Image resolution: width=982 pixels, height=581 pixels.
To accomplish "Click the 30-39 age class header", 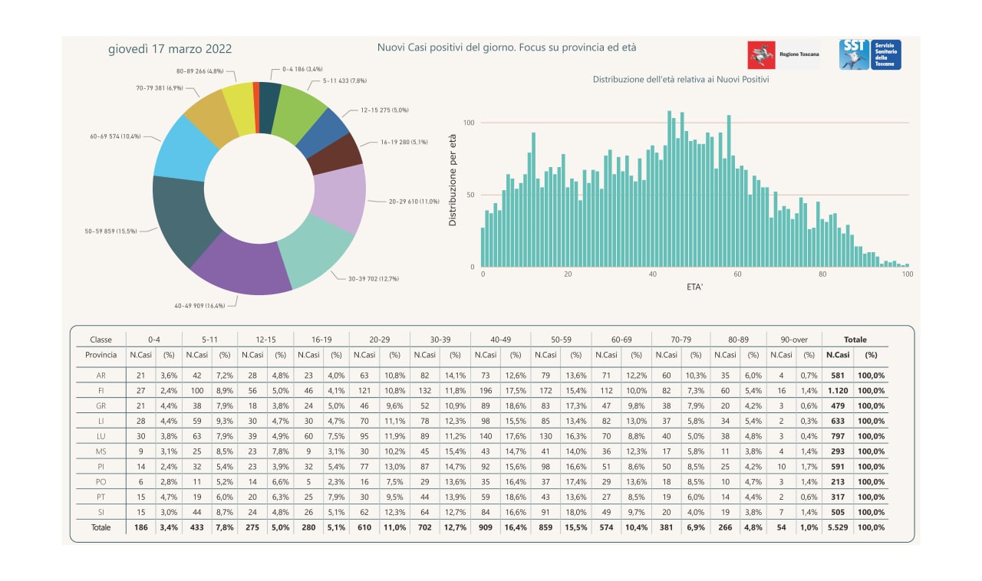I will [x=440, y=340].
